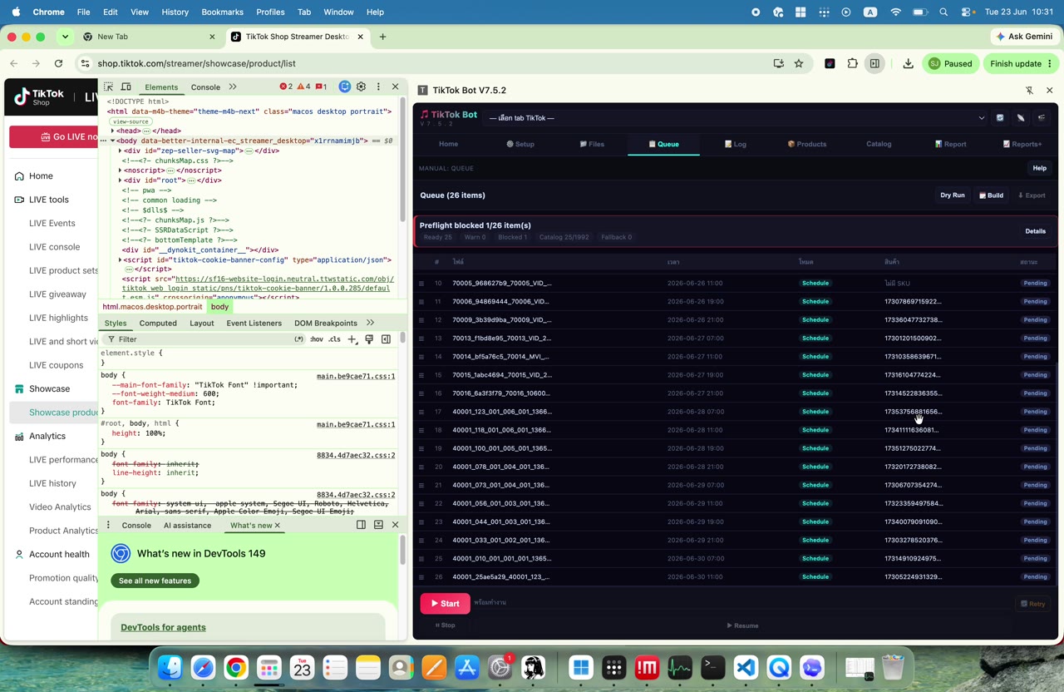
Task: Click the Chrome address bar URL
Action: pos(196,63)
